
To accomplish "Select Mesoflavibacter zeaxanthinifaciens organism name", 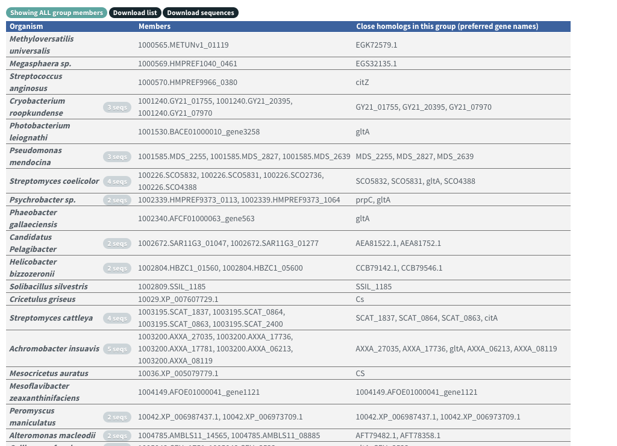I will (45, 392).
